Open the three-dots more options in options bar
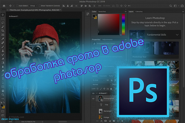The image size is (185, 123). [100, 6]
